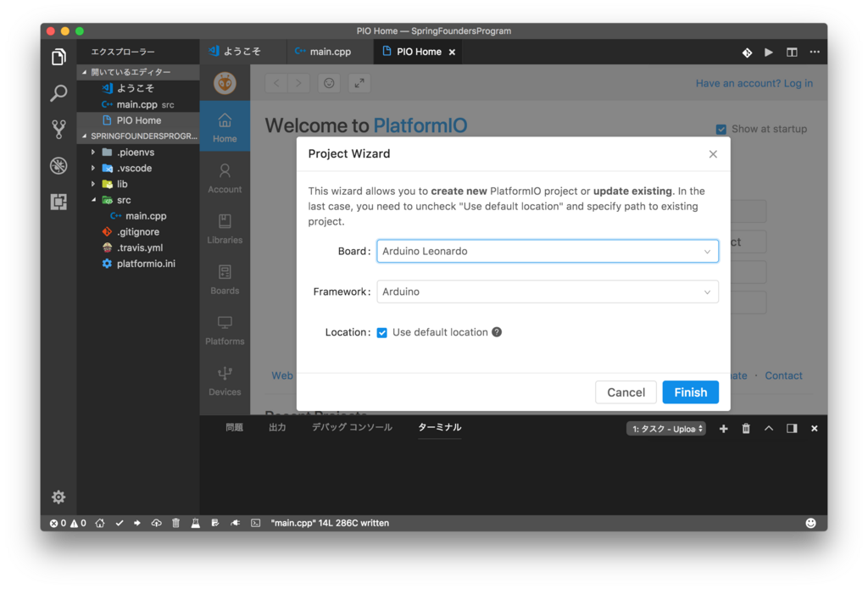
Task: Open .travis.yml in file tree
Action: click(140, 248)
